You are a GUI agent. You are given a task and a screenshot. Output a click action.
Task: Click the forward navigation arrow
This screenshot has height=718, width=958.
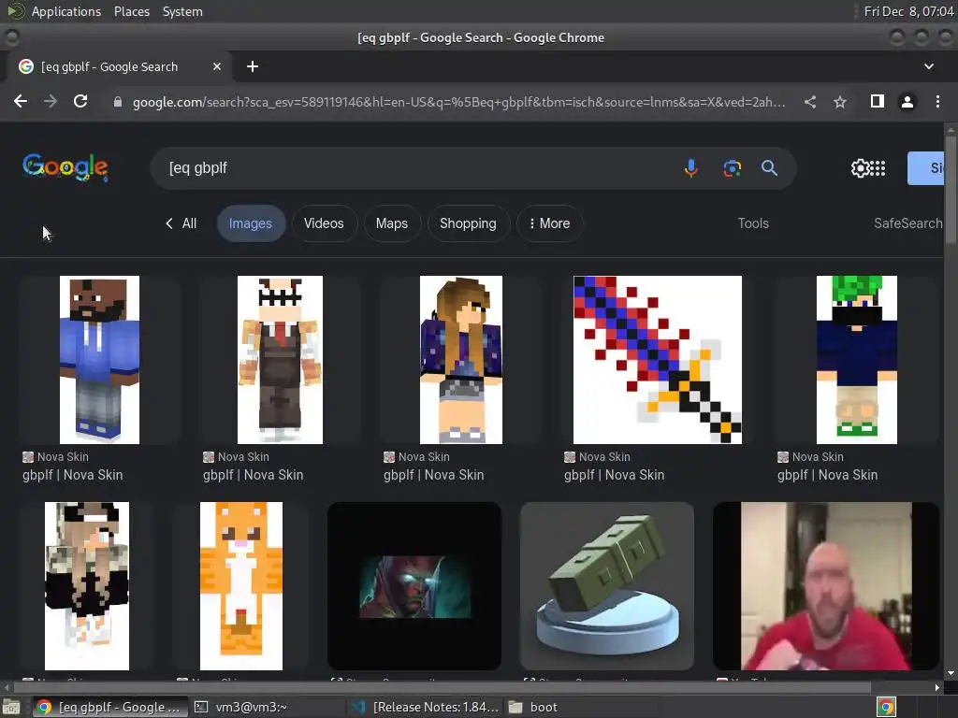click(51, 101)
